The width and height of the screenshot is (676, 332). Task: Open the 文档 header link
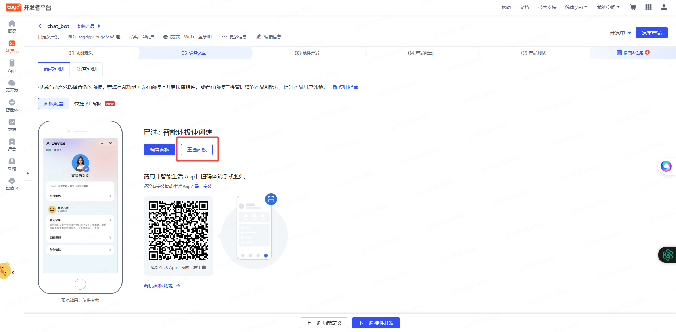pyautogui.click(x=524, y=7)
